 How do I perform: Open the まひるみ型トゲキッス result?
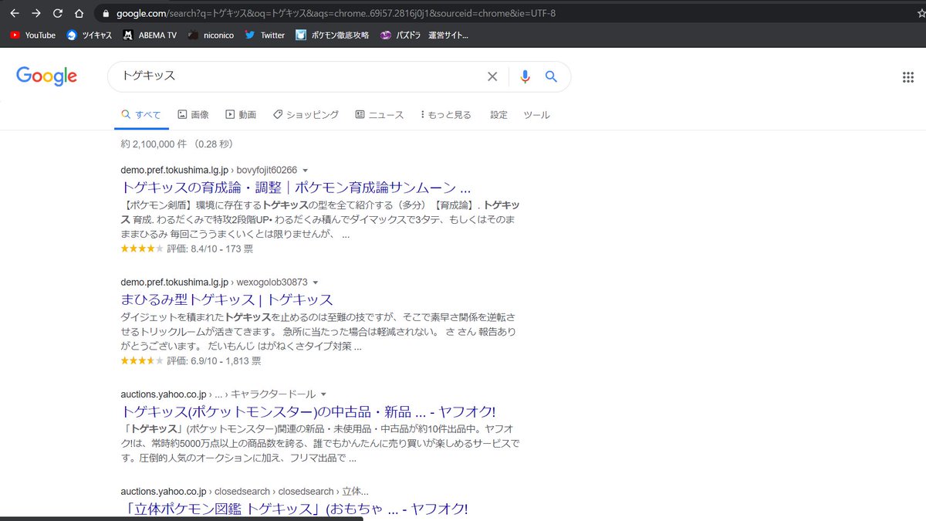tap(227, 299)
